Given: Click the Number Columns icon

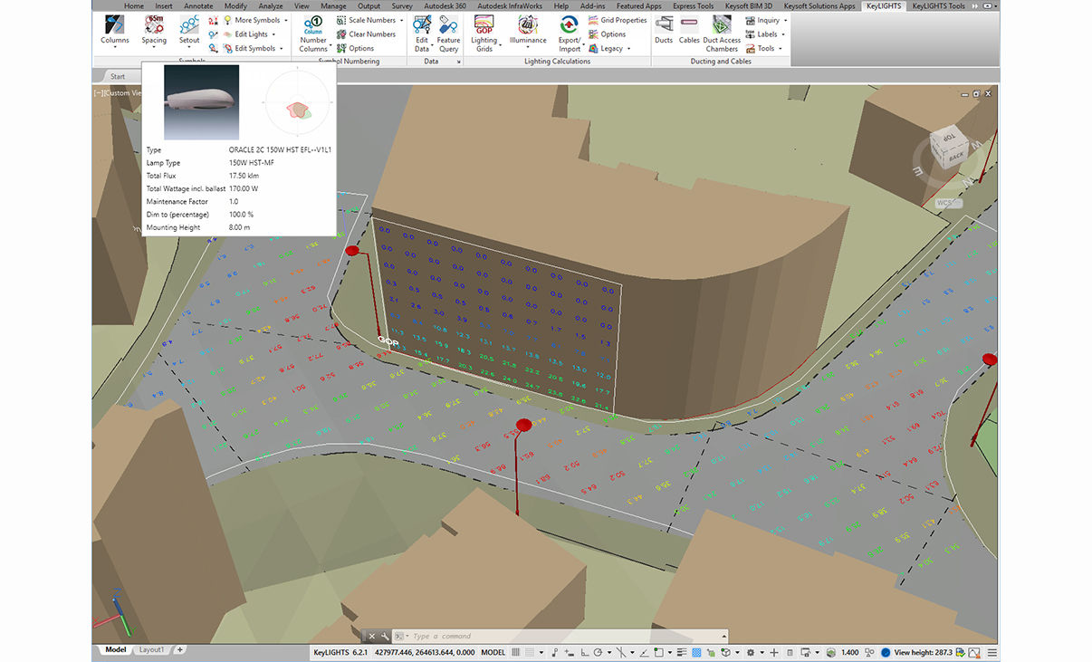Looking at the screenshot, I should pos(313,25).
